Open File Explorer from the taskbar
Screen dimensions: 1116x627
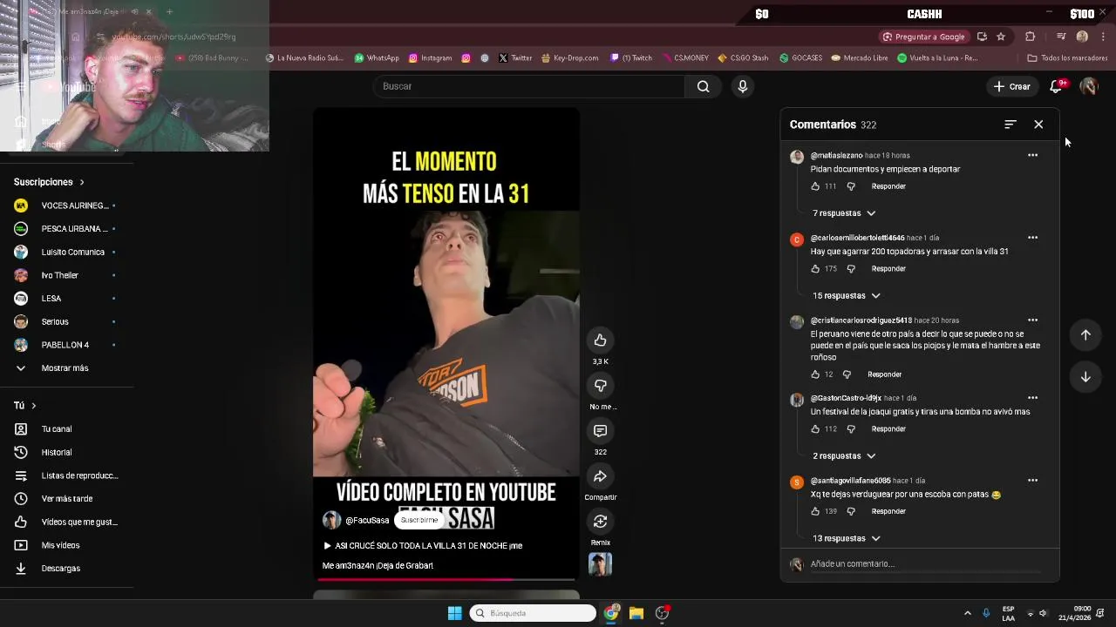point(636,613)
